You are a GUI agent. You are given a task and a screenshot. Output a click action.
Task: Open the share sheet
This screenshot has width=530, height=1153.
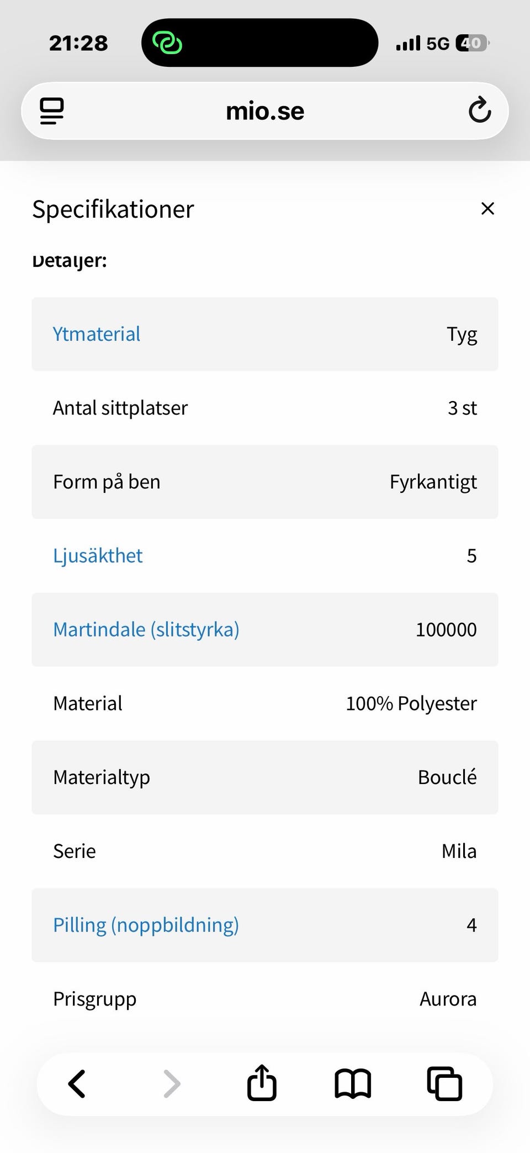point(262,1083)
